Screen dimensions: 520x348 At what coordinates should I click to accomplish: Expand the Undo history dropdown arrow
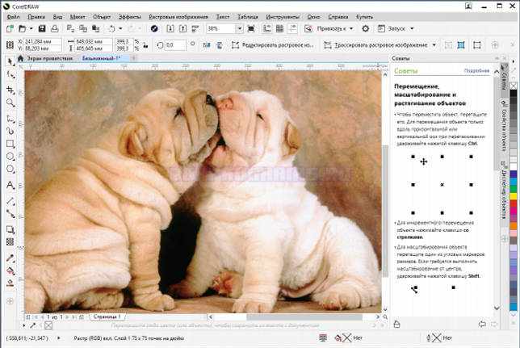tap(120, 28)
